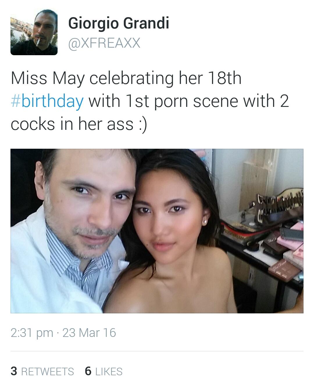Click the retweet count number 3
Screen dimensions: 314x386
[x=14, y=371]
